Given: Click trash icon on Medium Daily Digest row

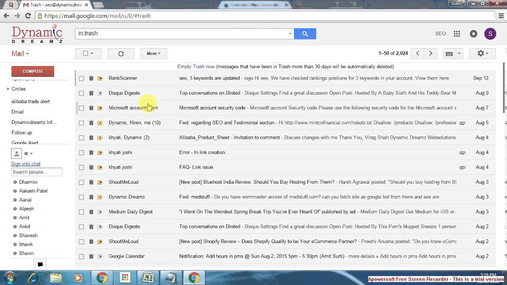Looking at the screenshot, I should 91,212.
